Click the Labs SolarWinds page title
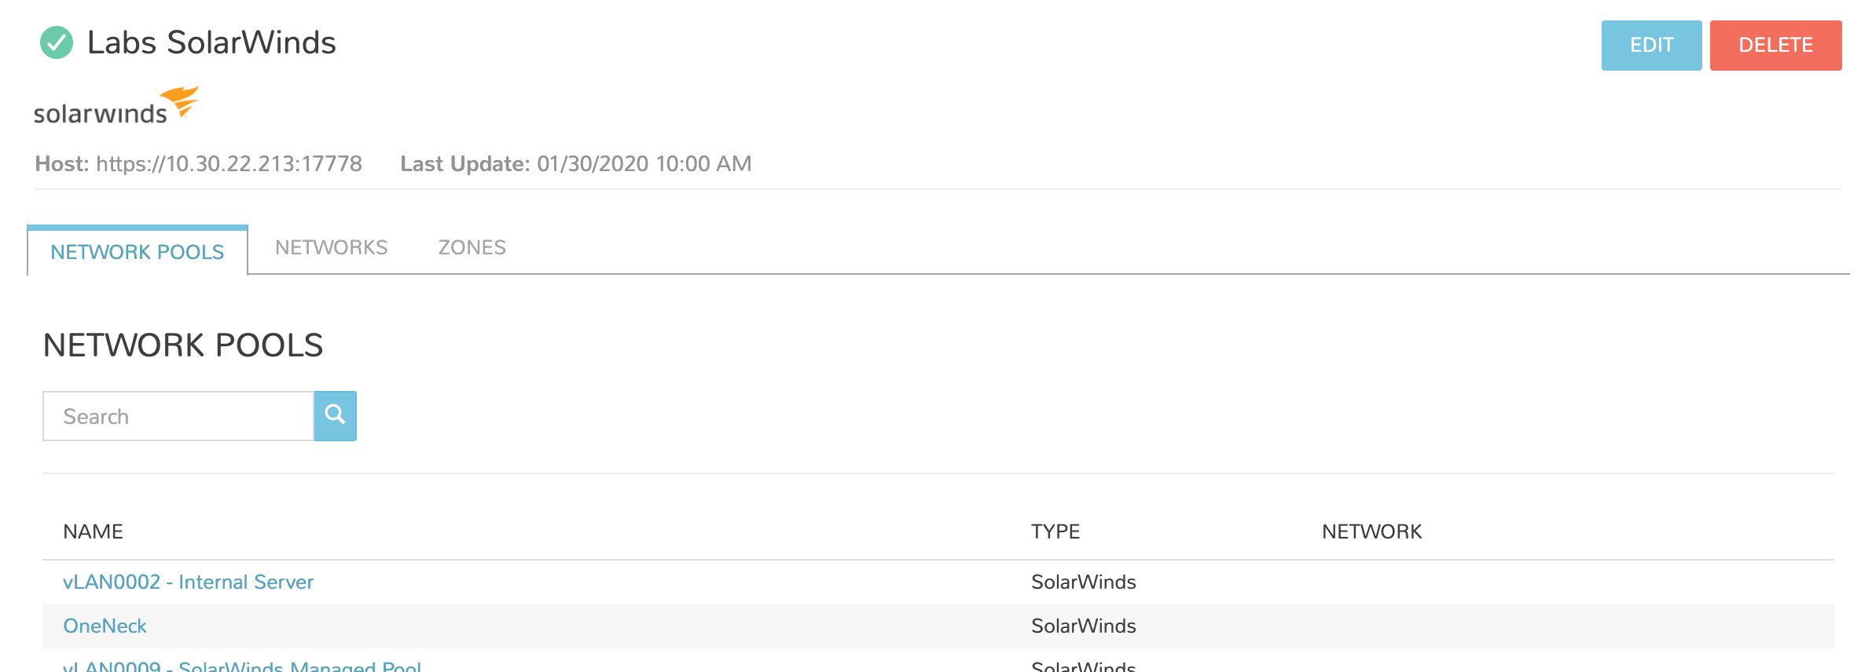This screenshot has width=1861, height=672. coord(211,43)
